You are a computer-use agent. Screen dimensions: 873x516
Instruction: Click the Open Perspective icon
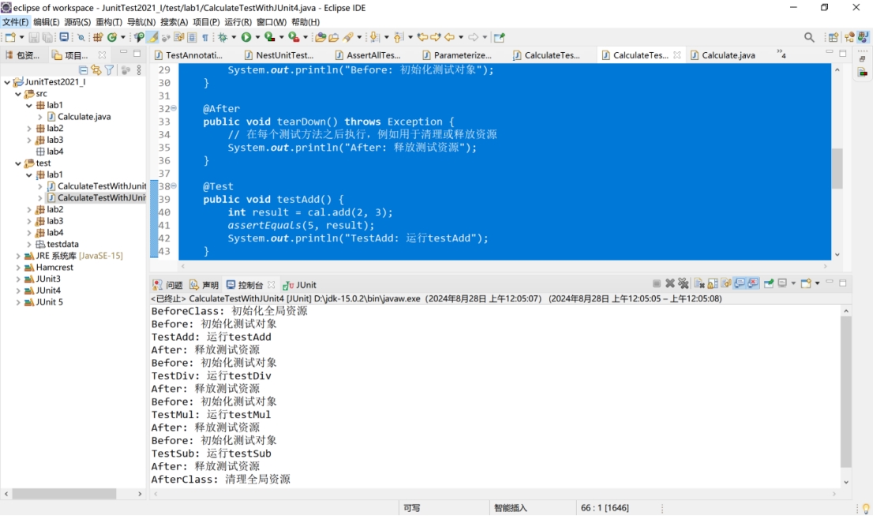pos(834,37)
